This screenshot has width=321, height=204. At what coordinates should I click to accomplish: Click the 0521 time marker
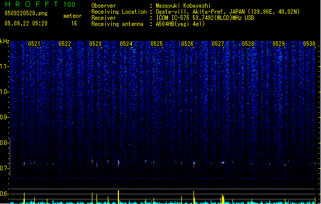(x=34, y=44)
